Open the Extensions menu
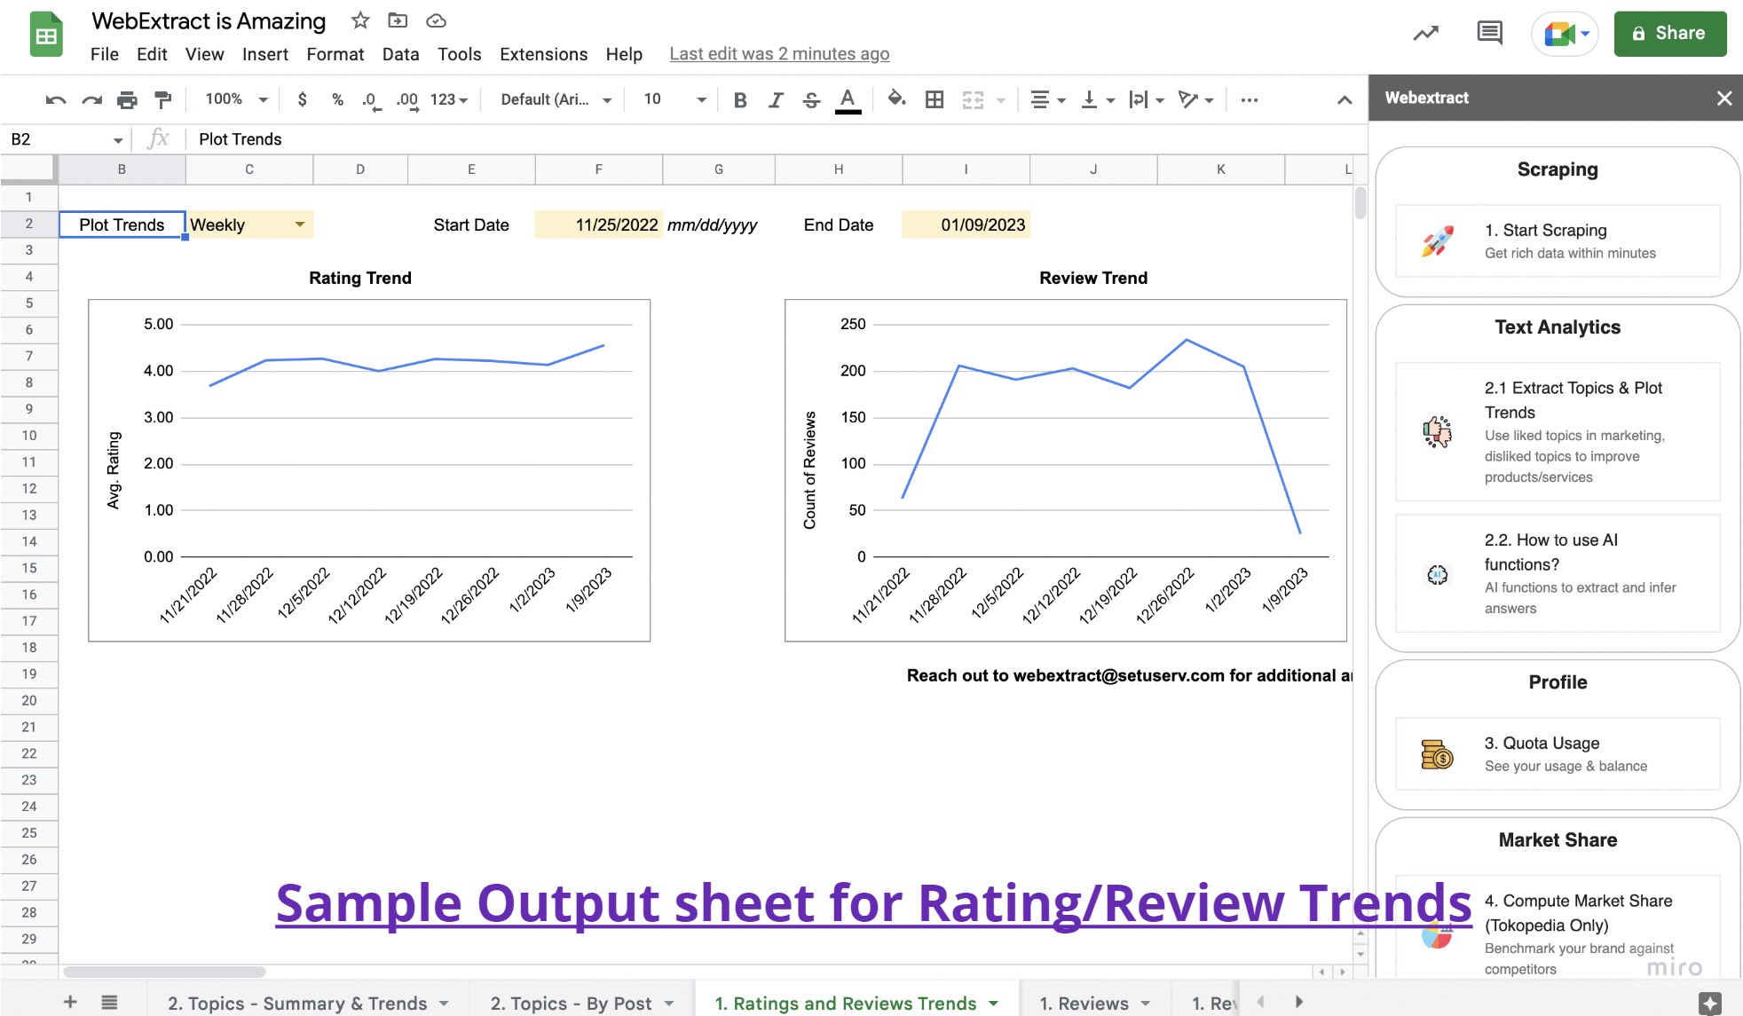The width and height of the screenshot is (1743, 1016). tap(543, 54)
